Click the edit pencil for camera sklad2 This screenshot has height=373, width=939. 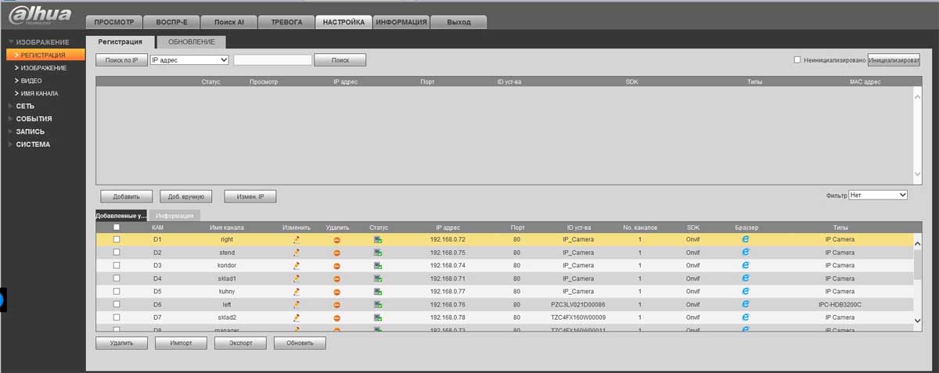click(297, 317)
